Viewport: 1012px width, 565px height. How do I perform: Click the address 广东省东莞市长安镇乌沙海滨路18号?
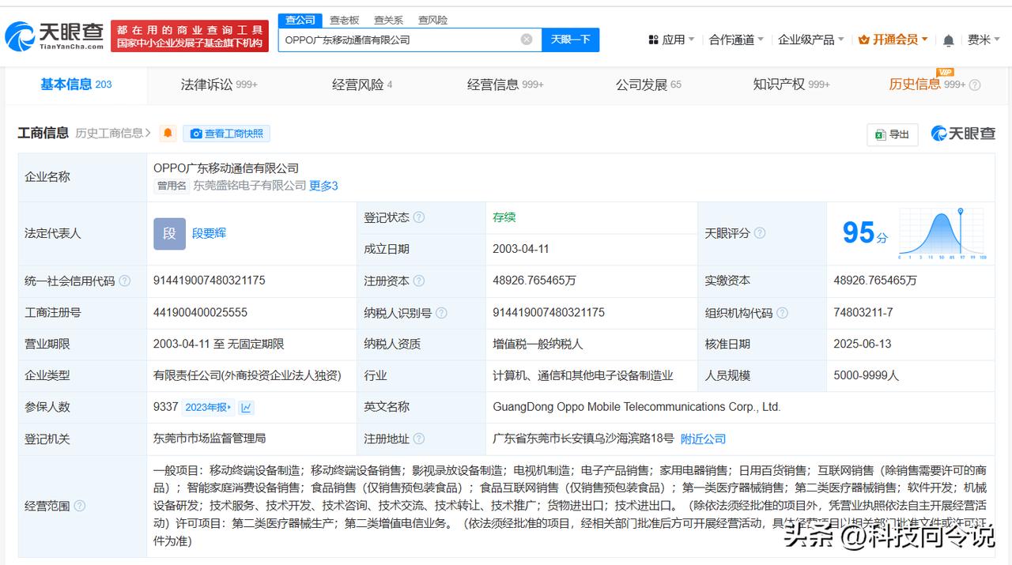tap(583, 439)
